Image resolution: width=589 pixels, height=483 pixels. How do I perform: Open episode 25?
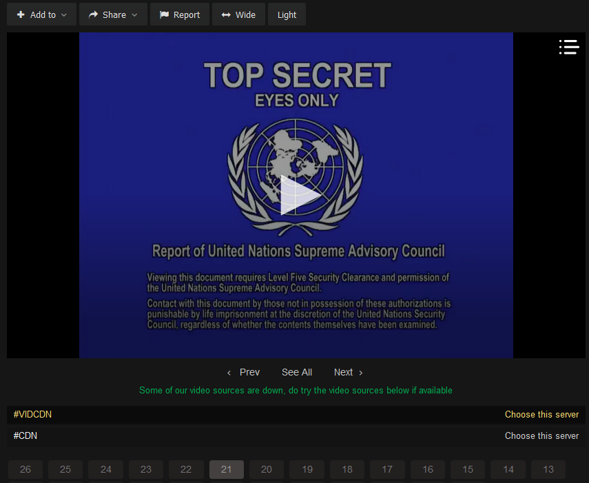[x=65, y=469]
